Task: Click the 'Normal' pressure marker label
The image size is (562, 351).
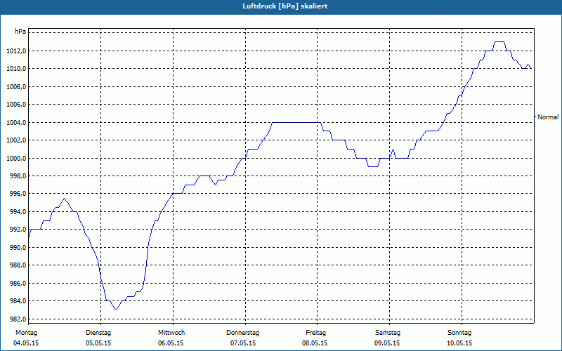Action: coord(548,117)
